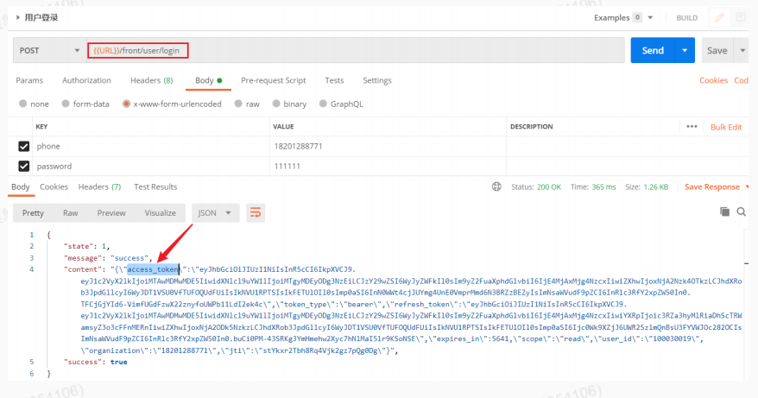Uncheck the phone parameter checkbox
The image size is (758, 398).
(23, 146)
